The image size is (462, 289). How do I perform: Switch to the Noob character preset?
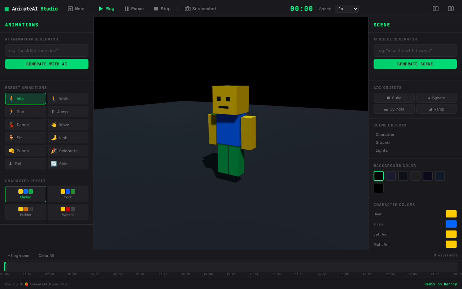pos(68,194)
